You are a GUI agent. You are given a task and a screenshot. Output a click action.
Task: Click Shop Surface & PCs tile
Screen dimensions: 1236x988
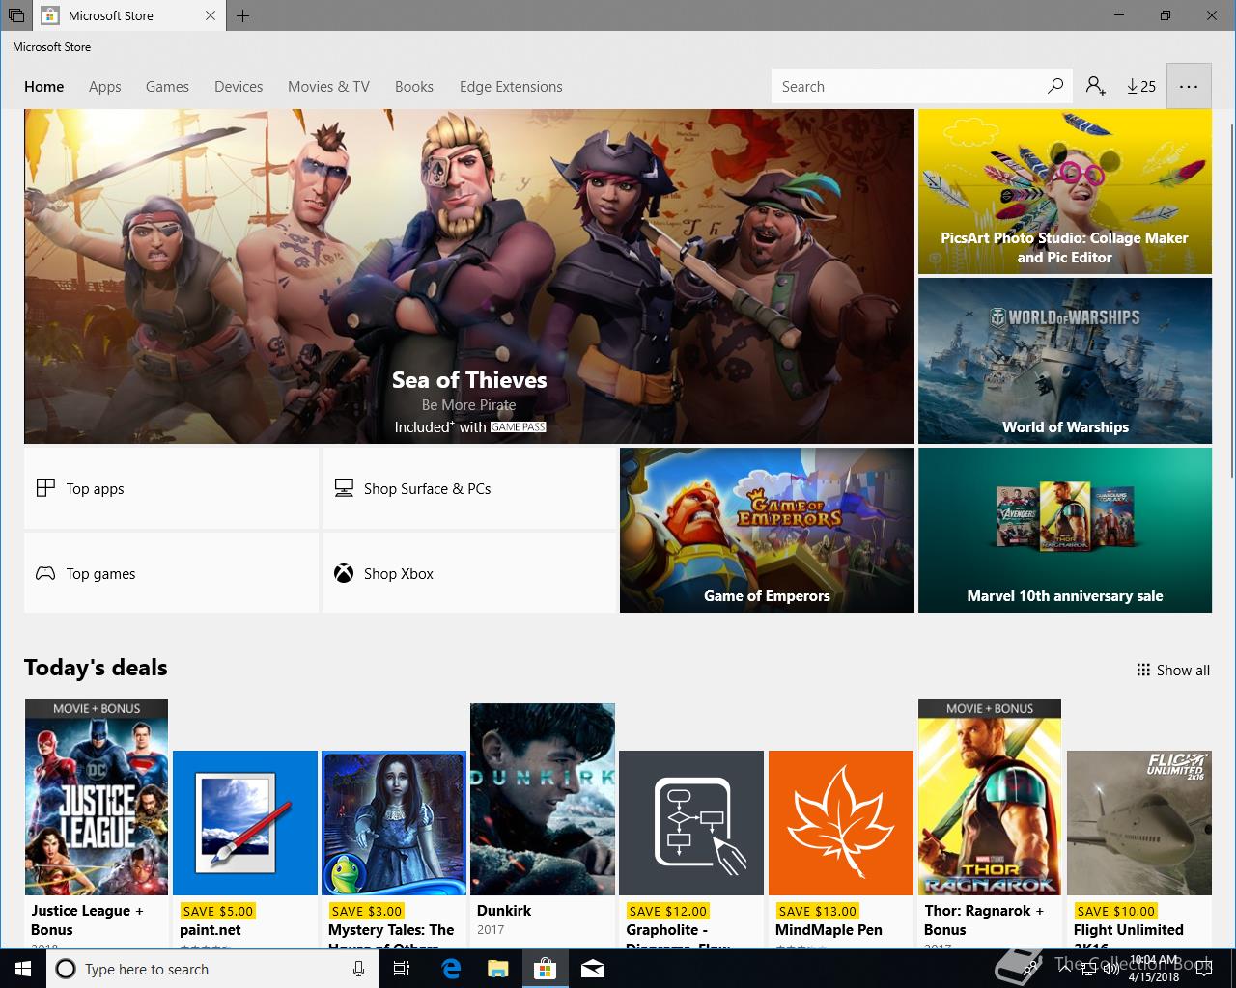468,488
